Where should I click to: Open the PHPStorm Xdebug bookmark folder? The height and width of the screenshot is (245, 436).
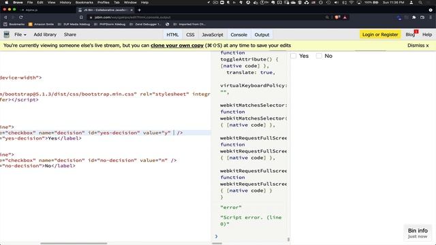tap(110, 24)
